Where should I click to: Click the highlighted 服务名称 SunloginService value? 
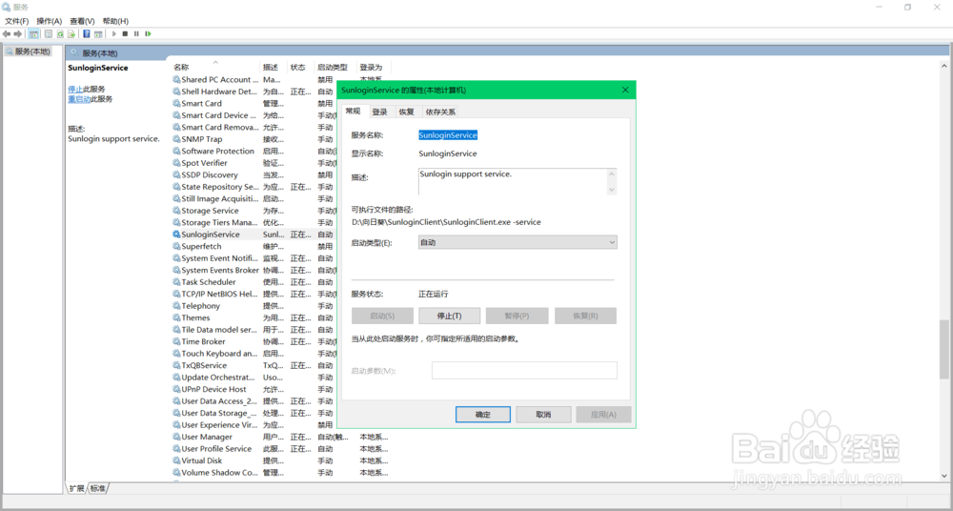pos(448,135)
